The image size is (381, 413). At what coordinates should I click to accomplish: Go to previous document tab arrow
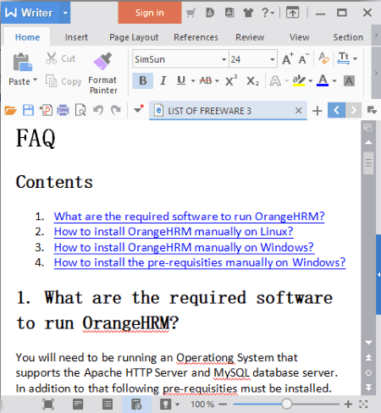coord(336,110)
